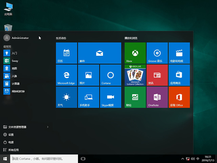The width and height of the screenshot is (217, 163).
Task: Open the 电源 power options
Action: [11, 142]
